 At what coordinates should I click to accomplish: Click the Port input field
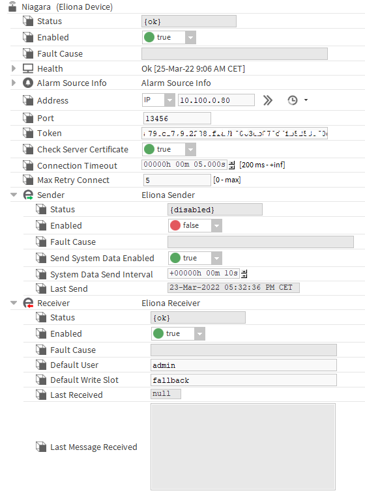point(177,119)
